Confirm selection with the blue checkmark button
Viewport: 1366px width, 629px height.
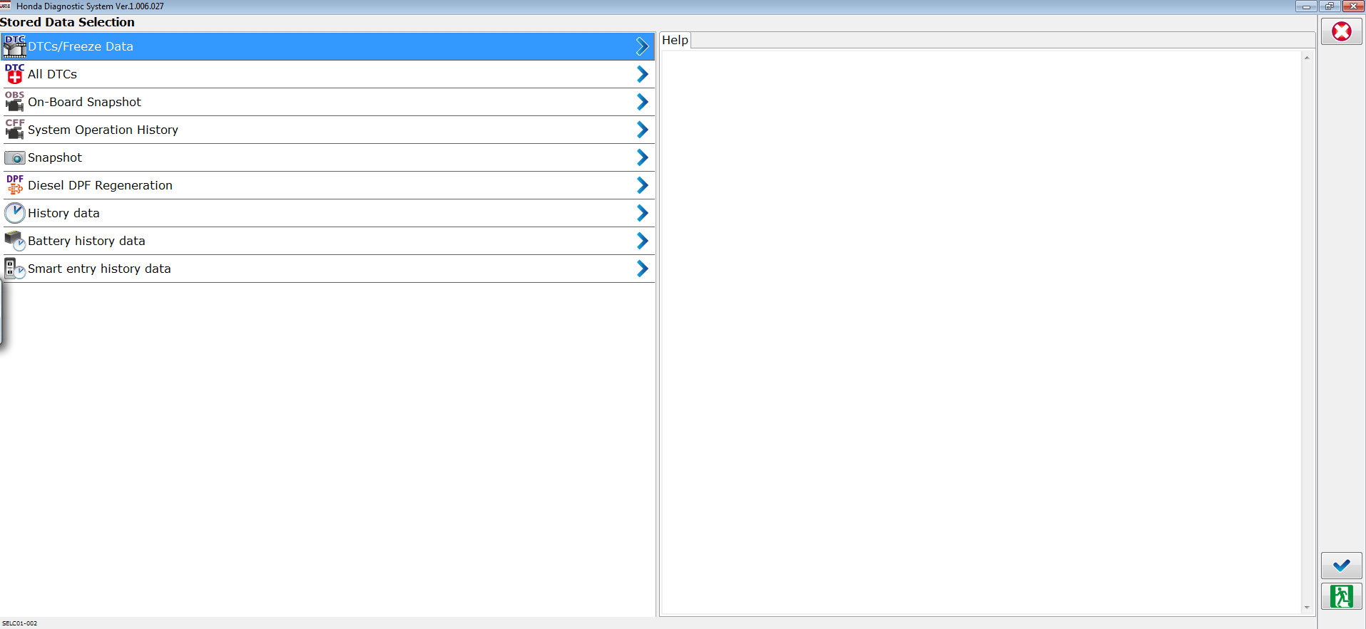[1341, 566]
